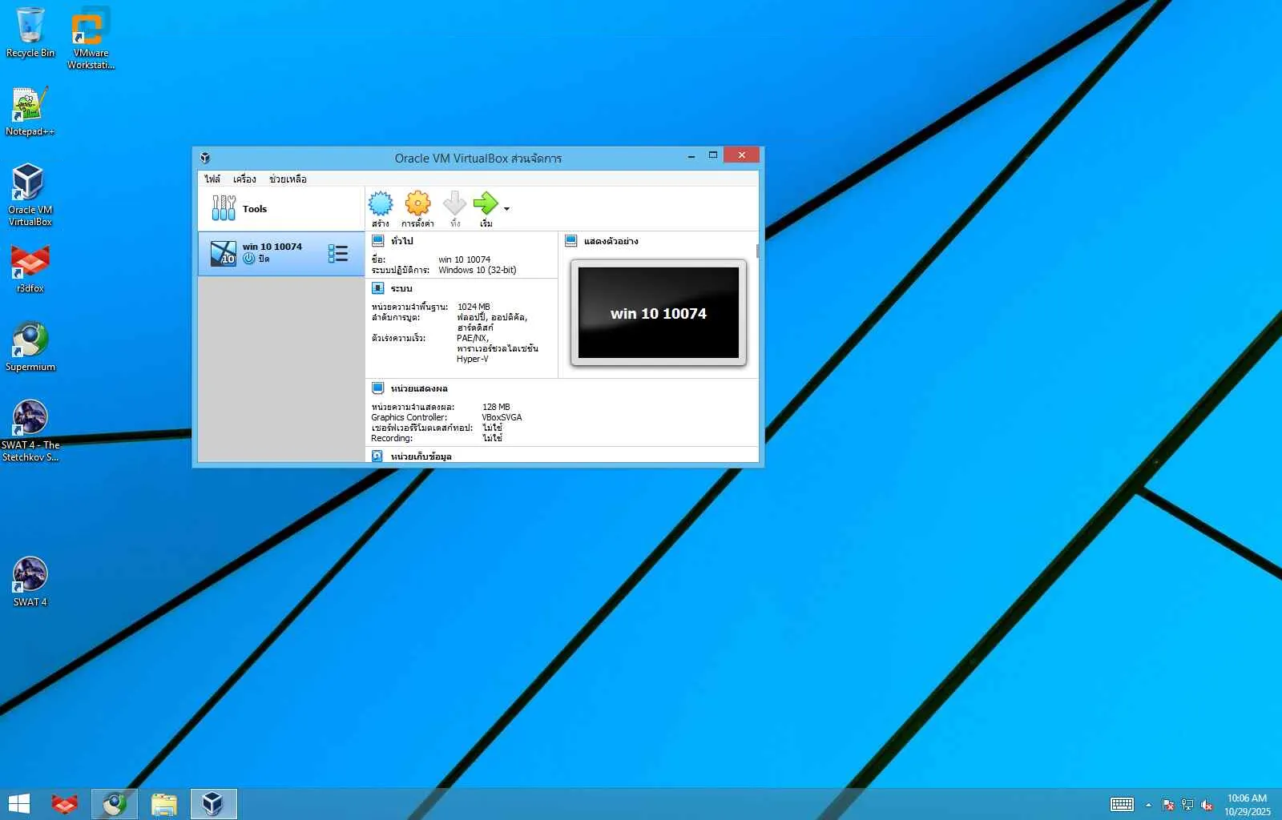Image resolution: width=1282 pixels, height=820 pixels.
Task: Click the หน่วยแสดงผล (Display) section header
Action: [x=419, y=388]
